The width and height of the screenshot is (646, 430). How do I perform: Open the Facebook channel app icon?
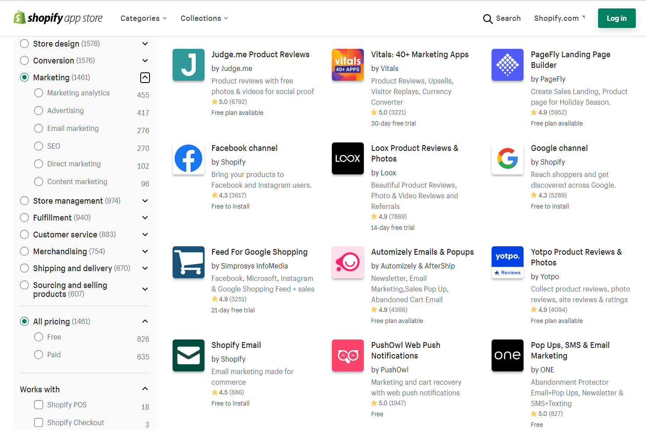pos(189,158)
